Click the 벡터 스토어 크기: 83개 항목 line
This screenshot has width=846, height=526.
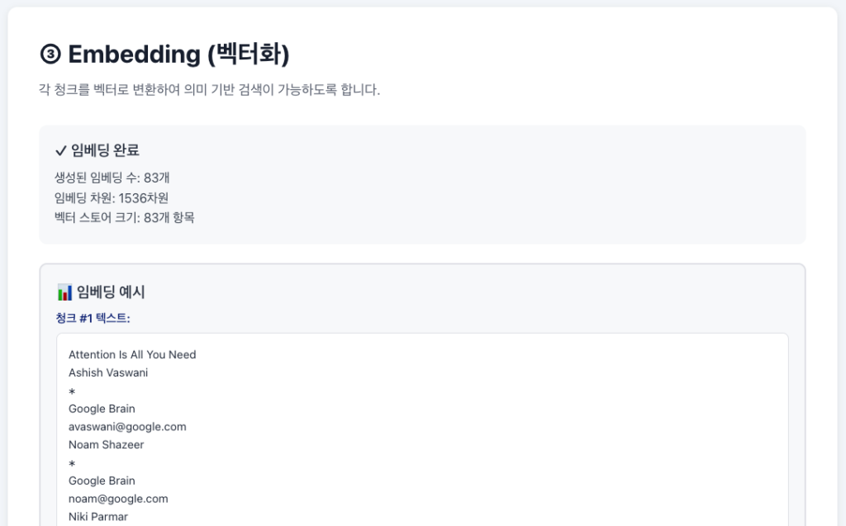point(125,218)
